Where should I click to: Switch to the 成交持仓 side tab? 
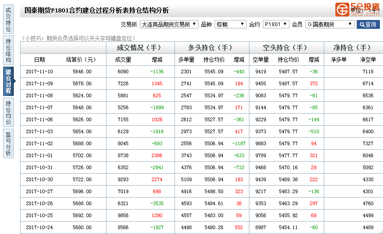pos(8,20)
